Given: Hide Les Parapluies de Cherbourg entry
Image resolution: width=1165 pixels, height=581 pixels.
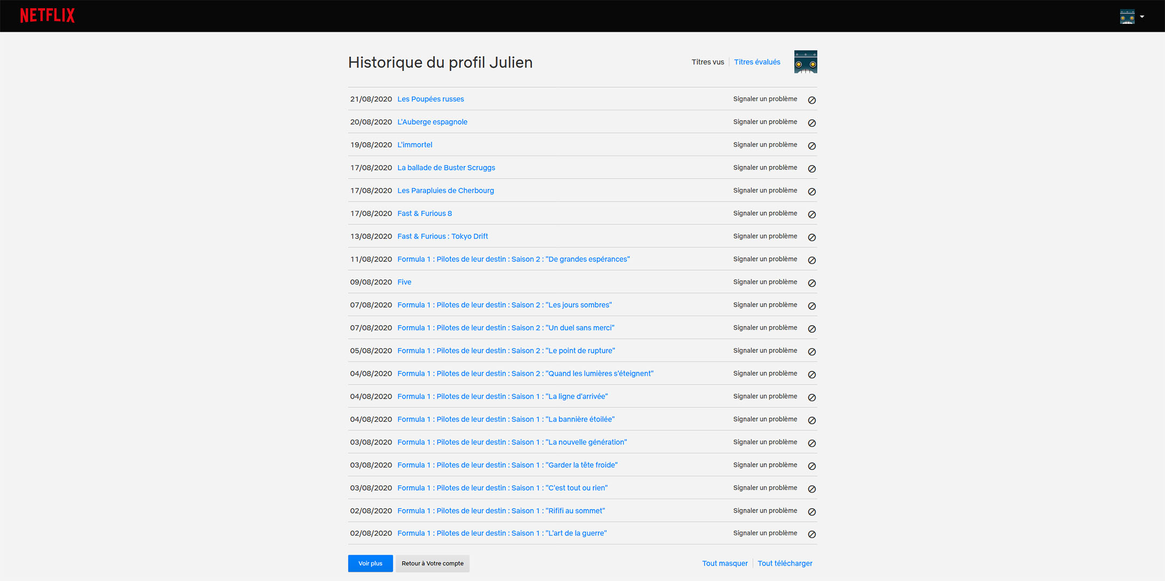Looking at the screenshot, I should [x=812, y=192].
